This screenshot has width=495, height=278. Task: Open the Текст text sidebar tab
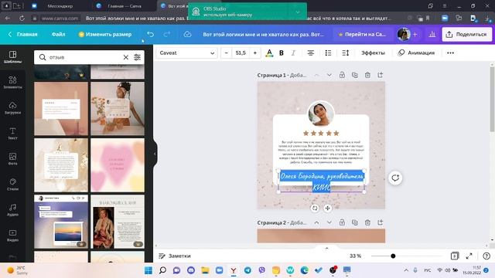pos(12,134)
